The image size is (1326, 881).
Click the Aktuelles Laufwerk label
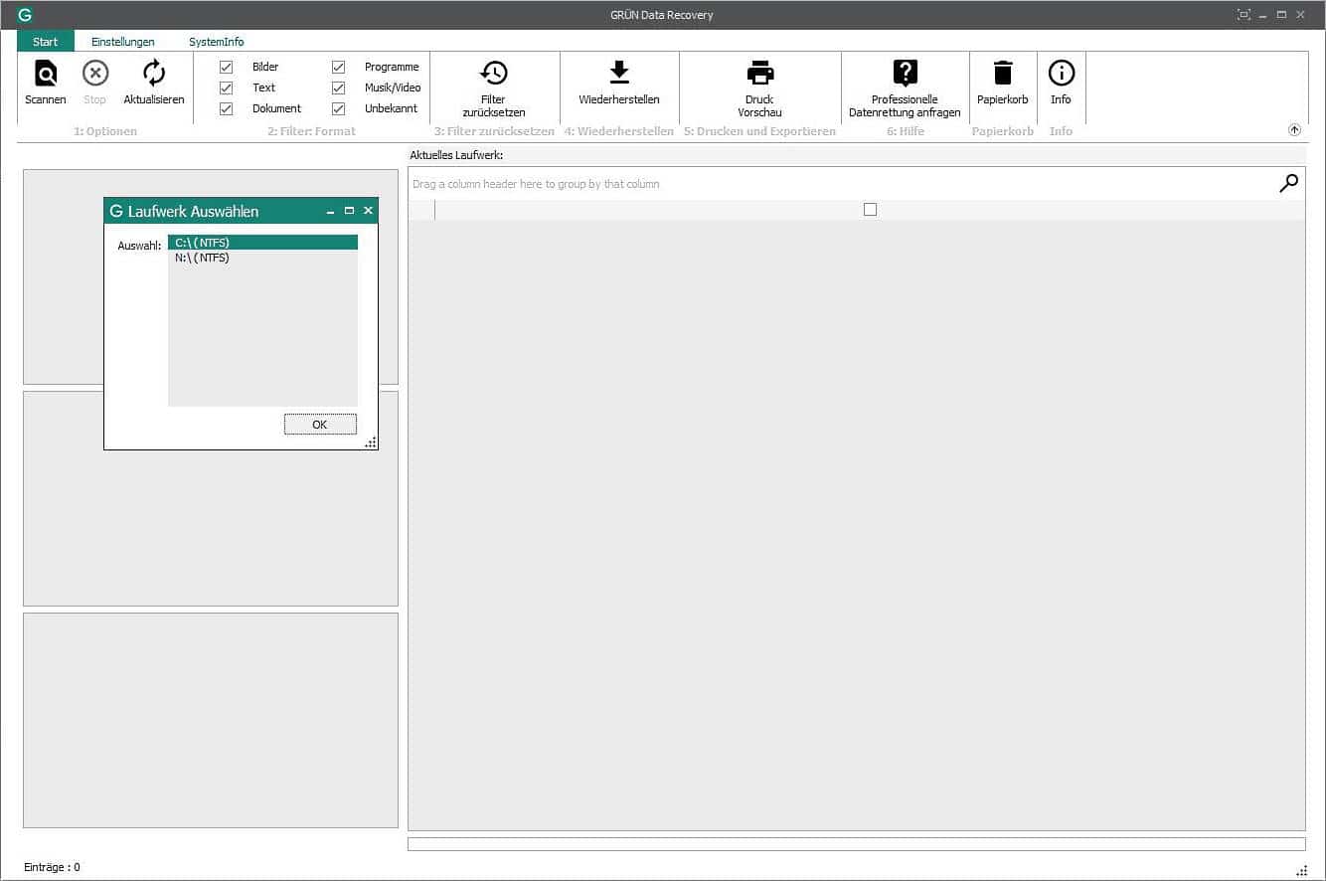tap(457, 155)
